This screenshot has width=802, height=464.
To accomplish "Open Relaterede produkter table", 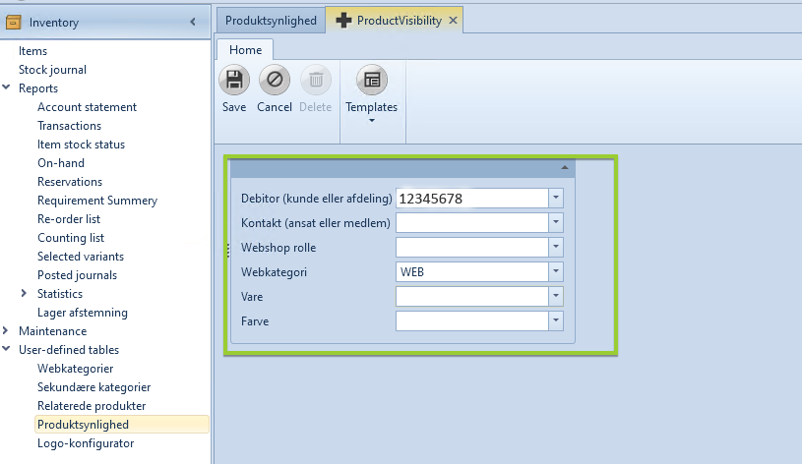I will coord(92,406).
